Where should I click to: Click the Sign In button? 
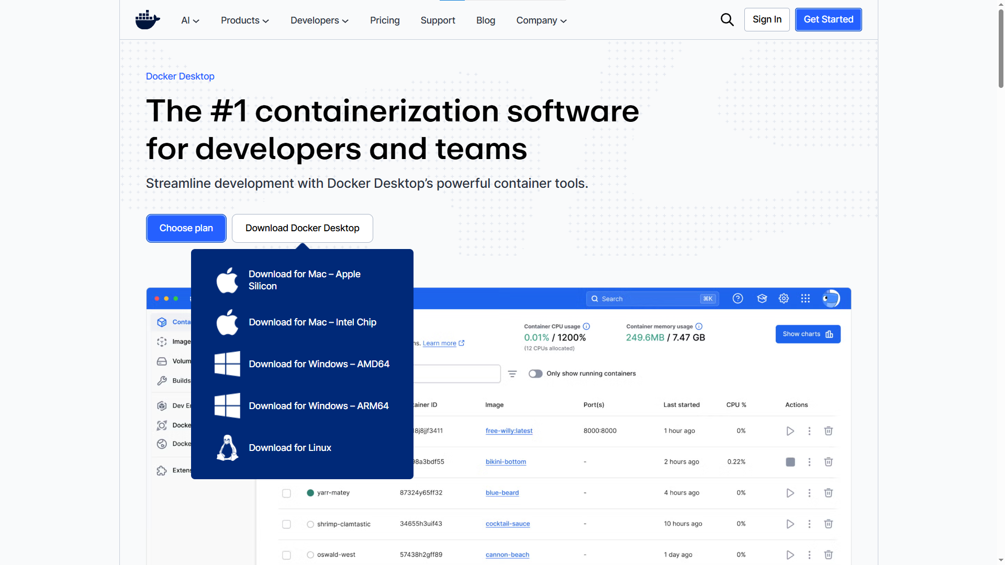[767, 20]
